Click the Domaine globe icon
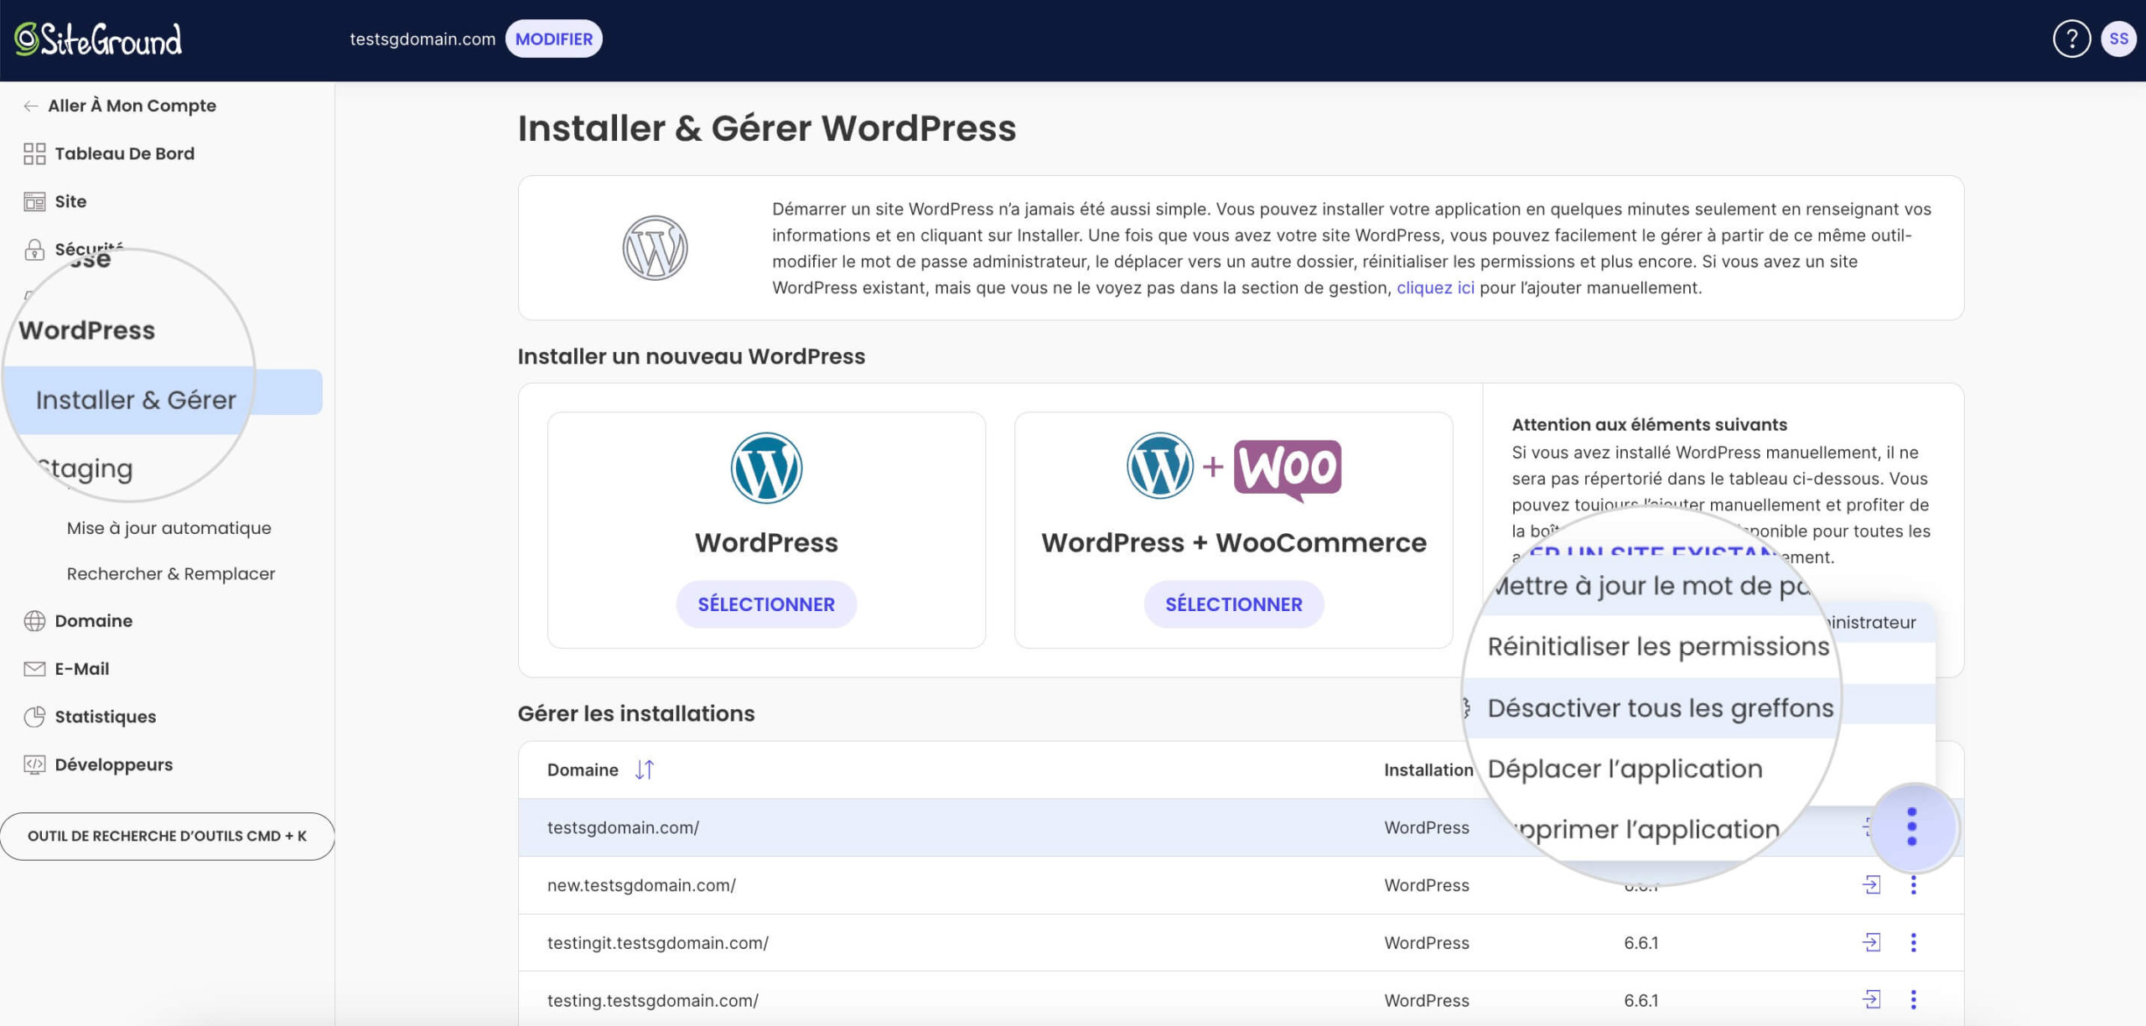The image size is (2146, 1026). 34,621
